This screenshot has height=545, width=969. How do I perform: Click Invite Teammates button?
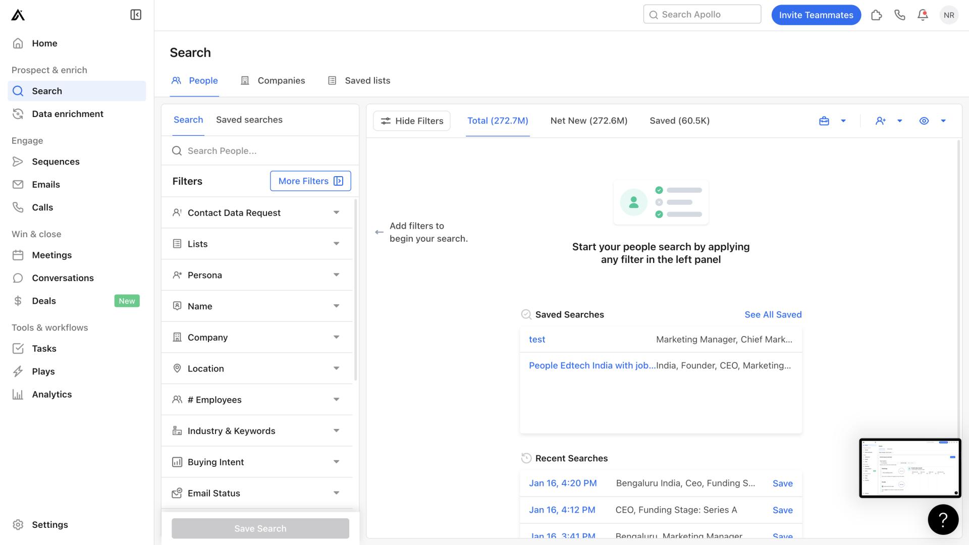[x=816, y=15]
